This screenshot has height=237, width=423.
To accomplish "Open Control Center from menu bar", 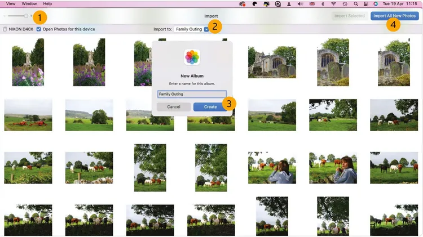I will [x=365, y=4].
